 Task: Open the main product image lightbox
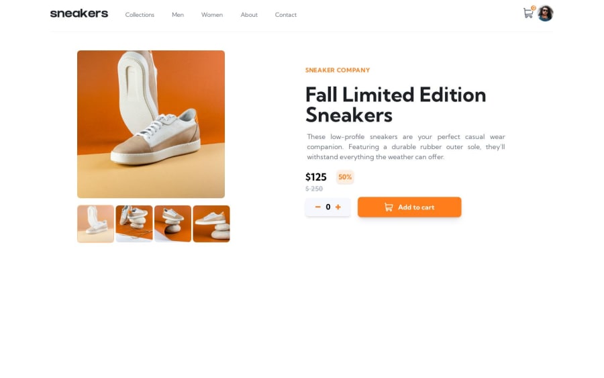pos(151,124)
